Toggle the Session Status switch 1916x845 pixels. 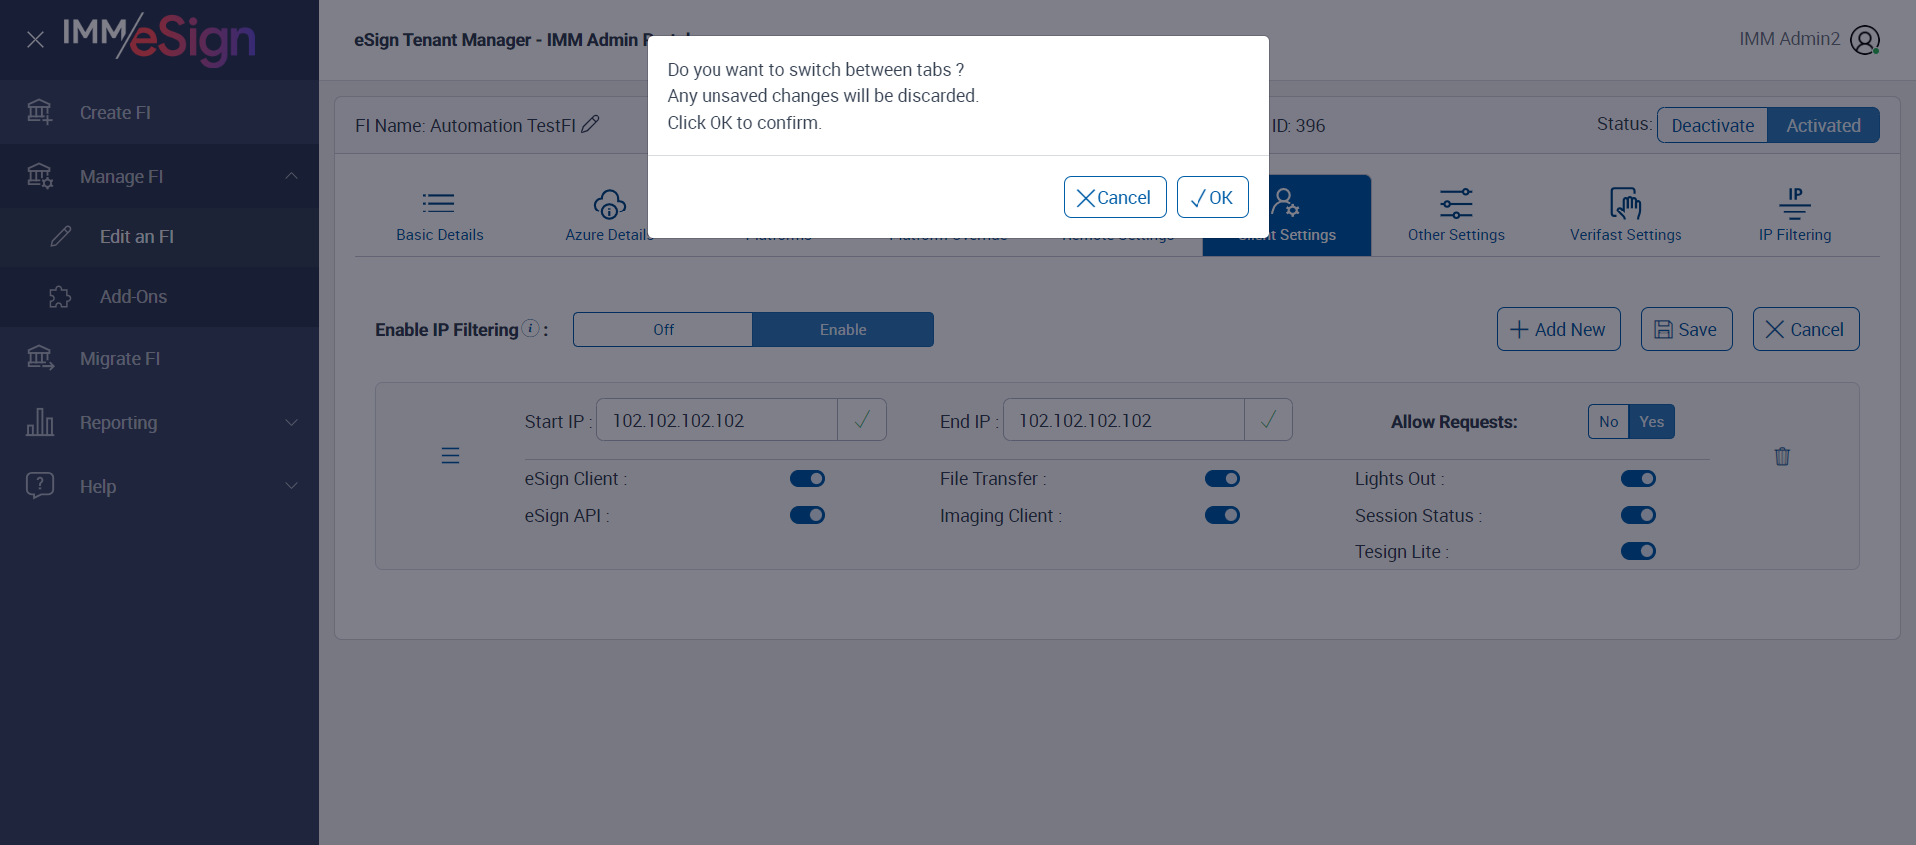pos(1638,515)
